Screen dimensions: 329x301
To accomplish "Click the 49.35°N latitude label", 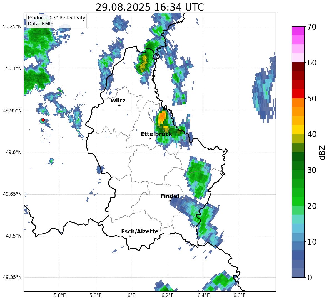I will [12, 277].
